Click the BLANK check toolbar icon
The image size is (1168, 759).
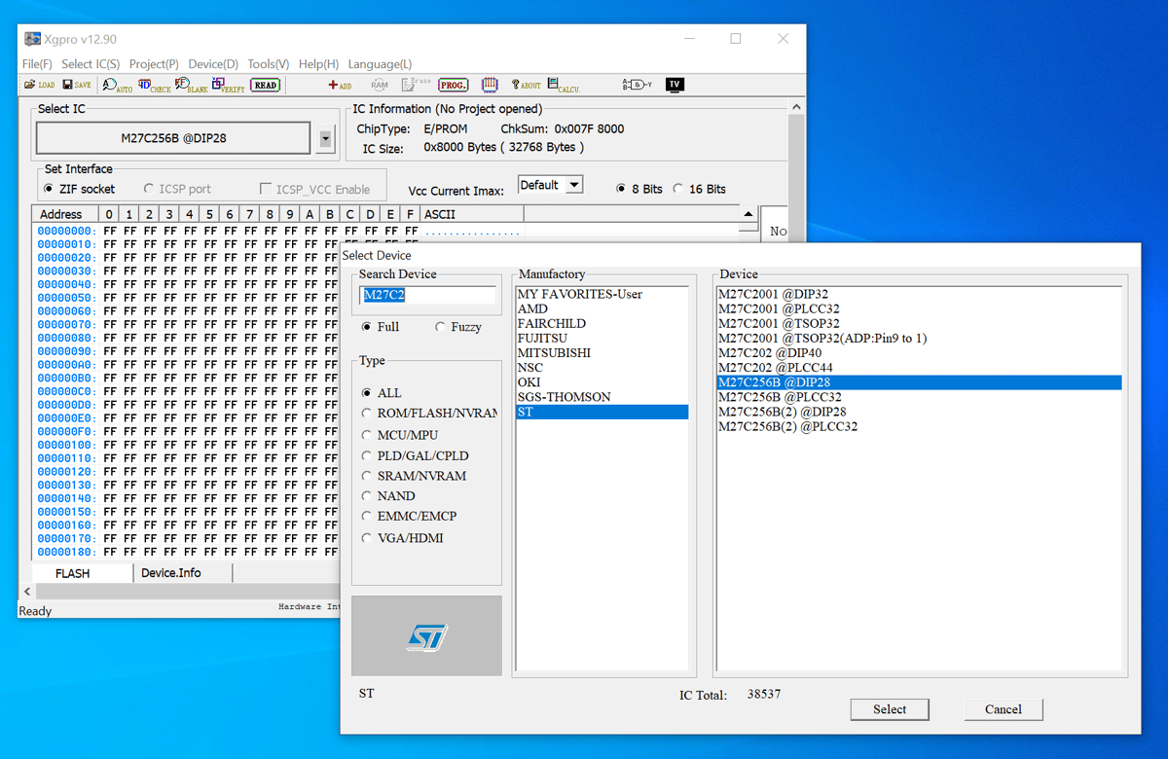pos(191,86)
